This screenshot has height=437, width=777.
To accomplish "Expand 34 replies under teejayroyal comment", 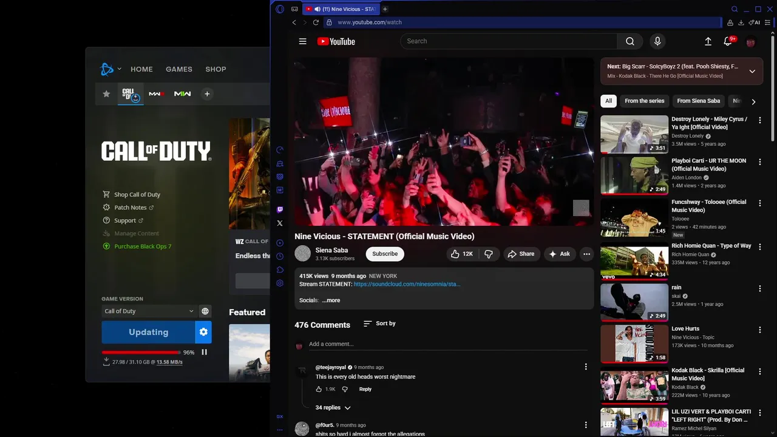I will point(333,408).
